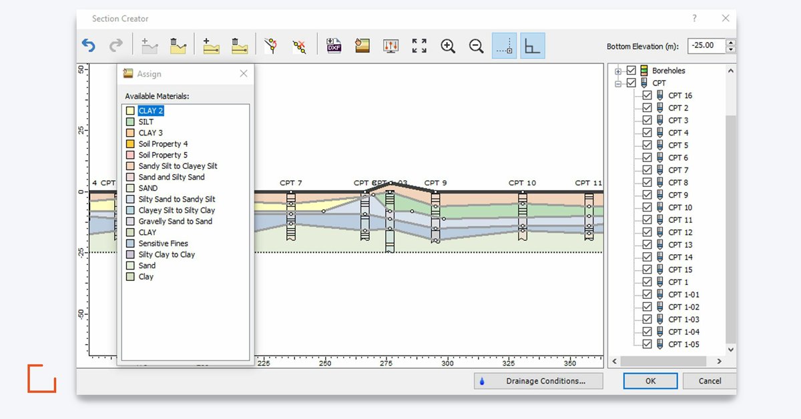801x419 pixels.
Task: Zoom out using the magnifier minus
Action: 476,46
